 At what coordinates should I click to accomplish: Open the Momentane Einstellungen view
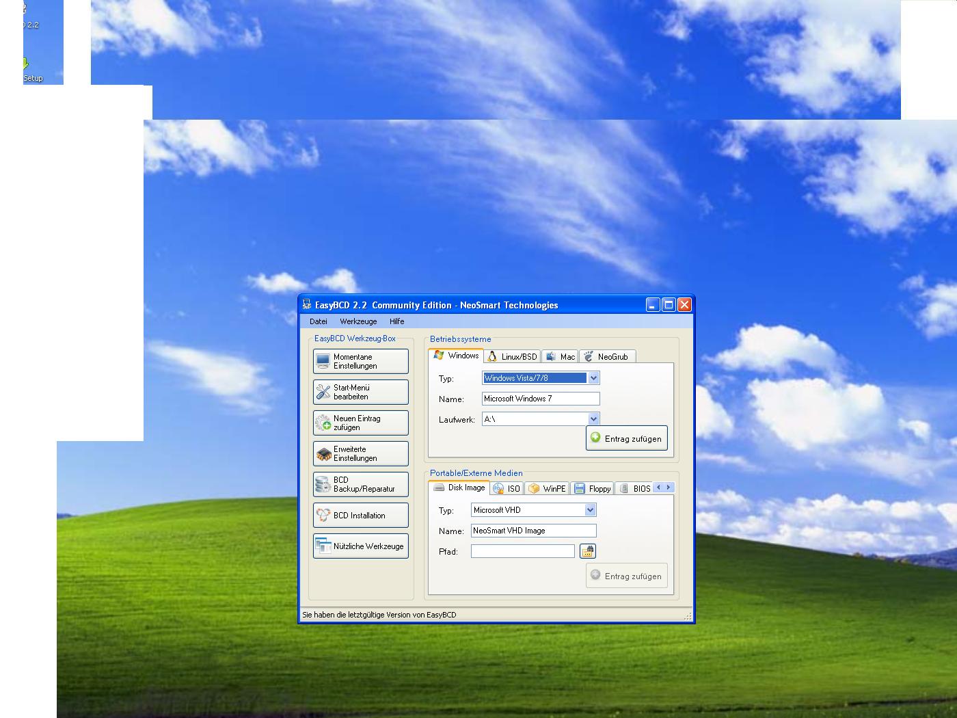coord(361,361)
